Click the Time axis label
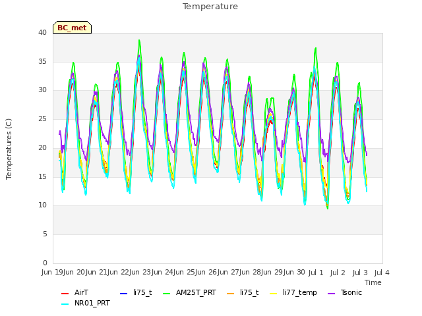The image size is (422, 316). [x=373, y=282]
